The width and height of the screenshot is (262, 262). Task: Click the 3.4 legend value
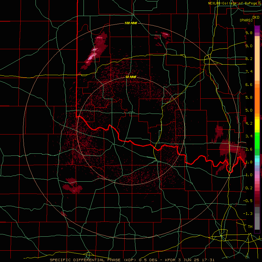[249, 136]
